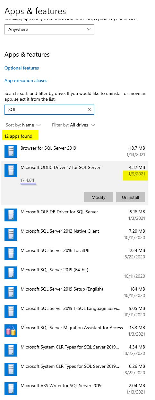Select Microsoft SQL Server 2019 Setup (English)
Viewport: 155px width, 400px height.
(x=75, y=292)
